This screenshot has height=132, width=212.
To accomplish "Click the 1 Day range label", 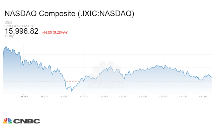I will tap(9, 36).
